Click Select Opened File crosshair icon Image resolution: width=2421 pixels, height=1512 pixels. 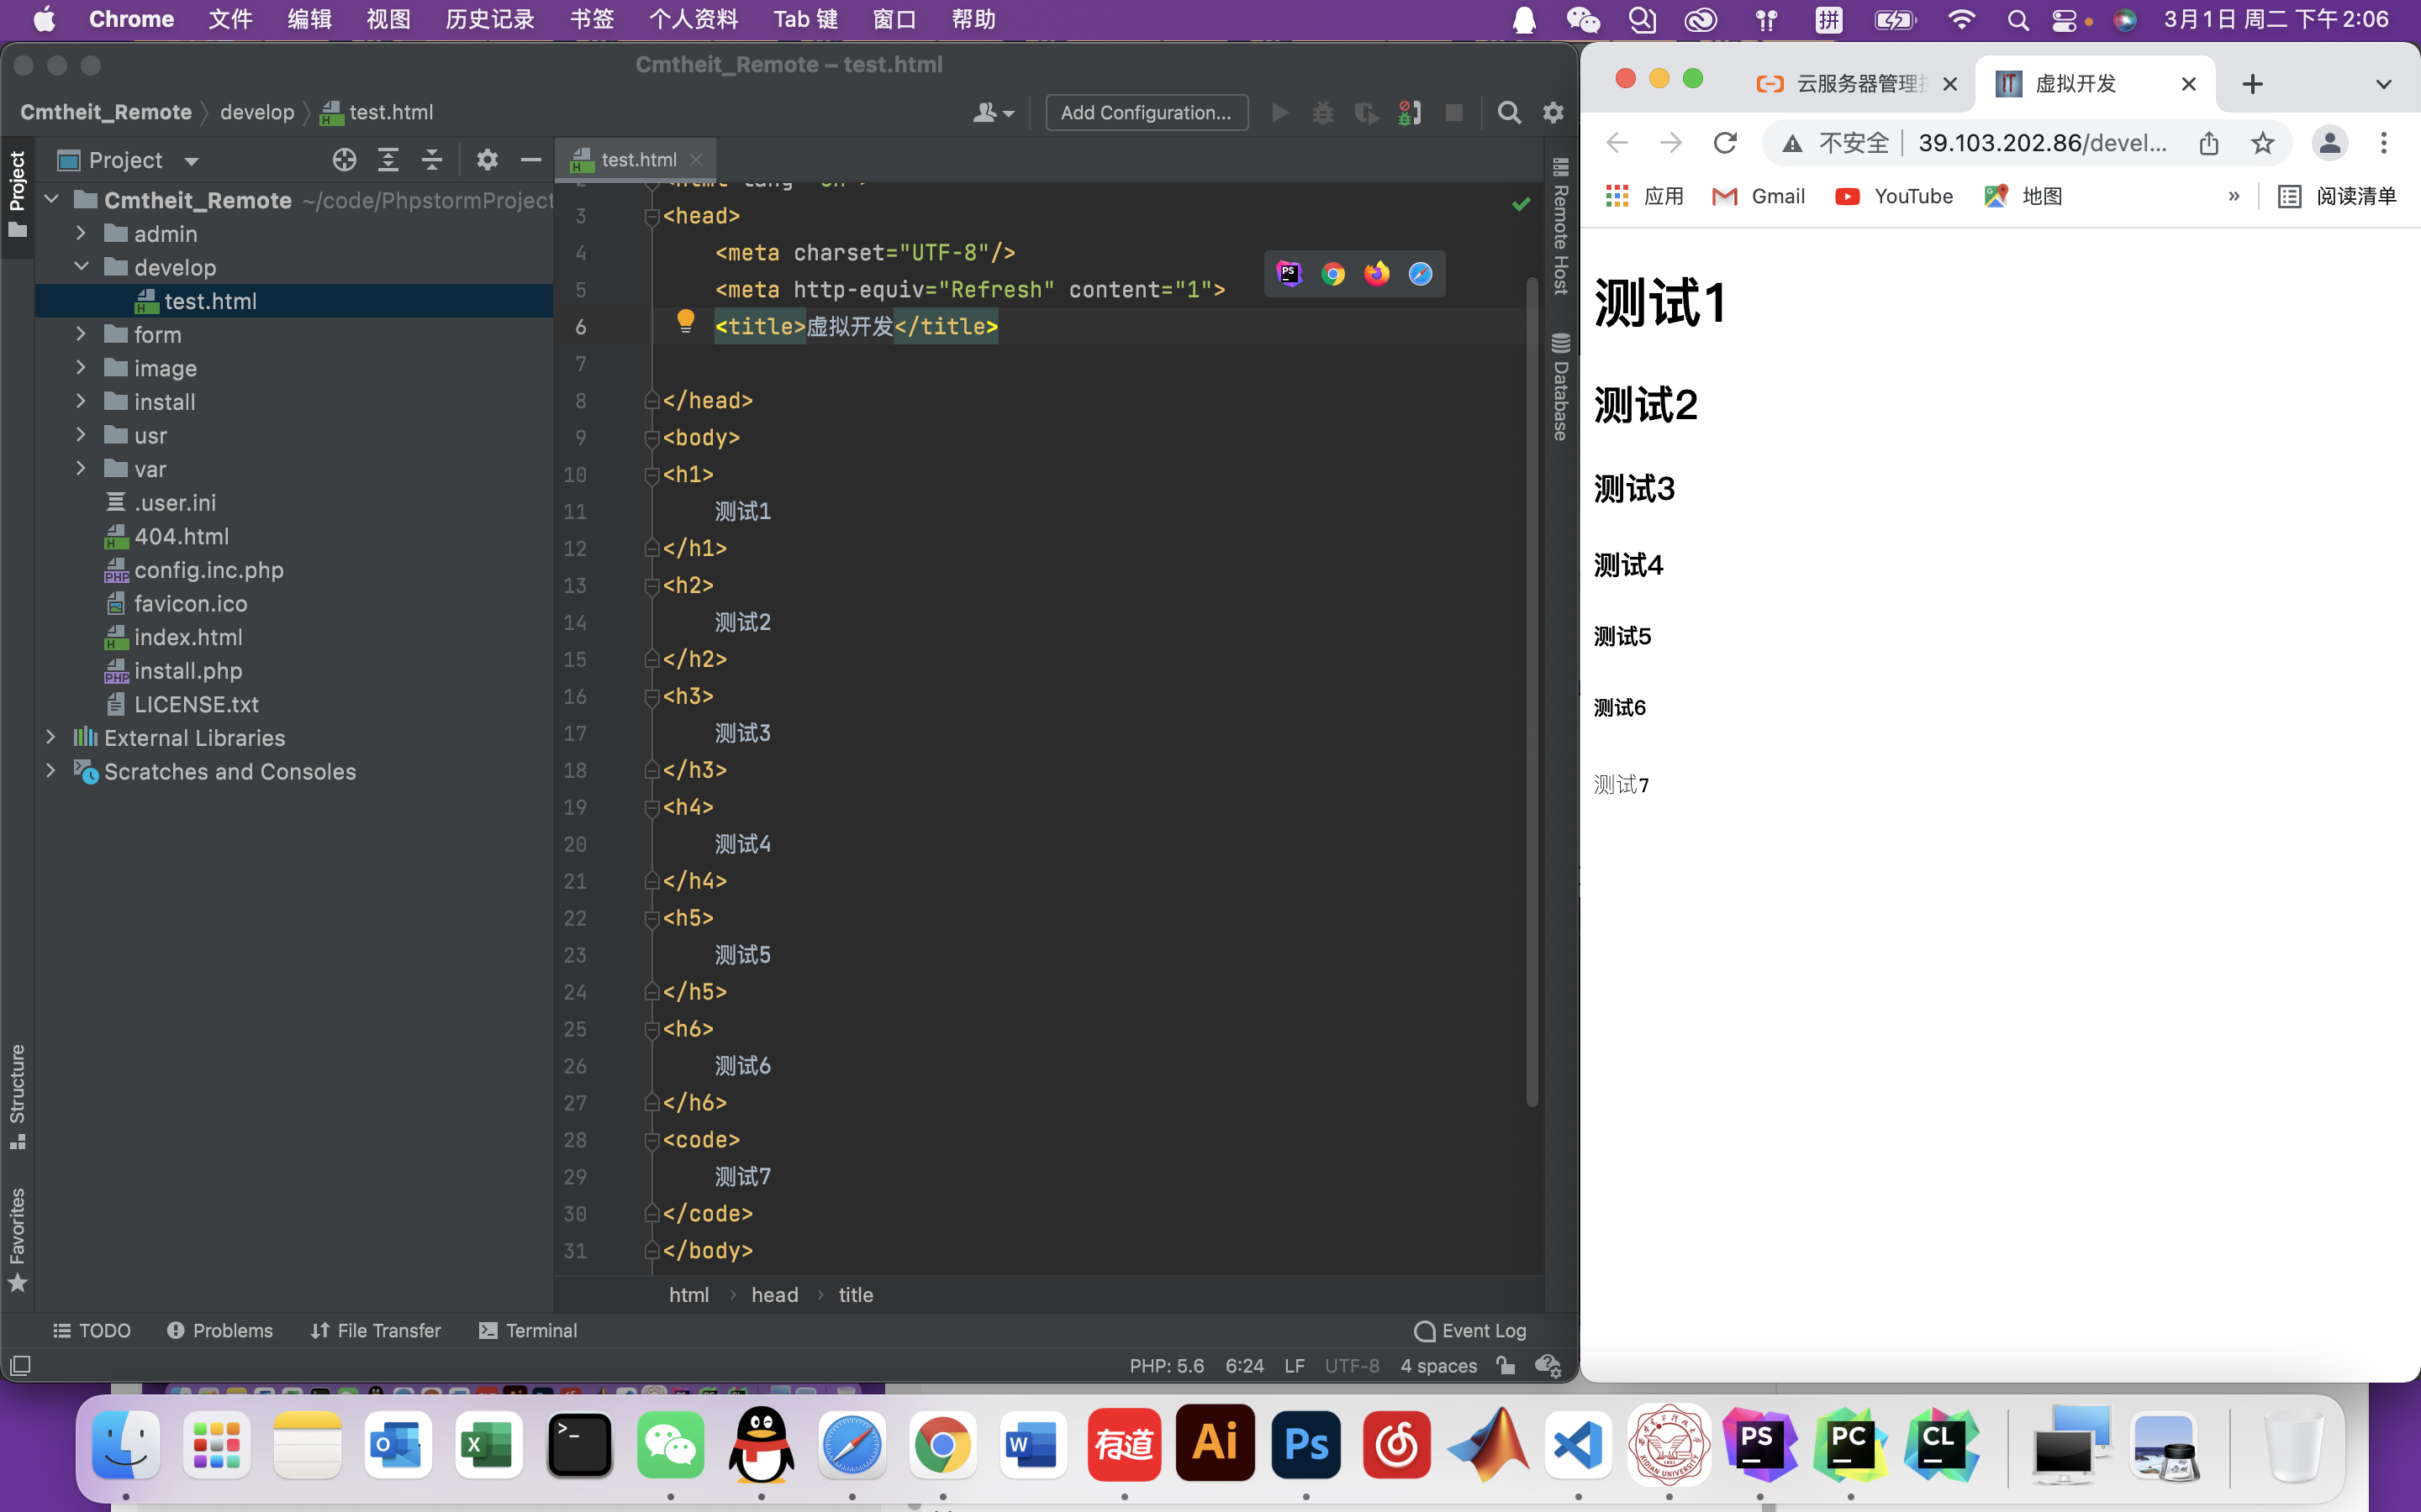click(344, 160)
